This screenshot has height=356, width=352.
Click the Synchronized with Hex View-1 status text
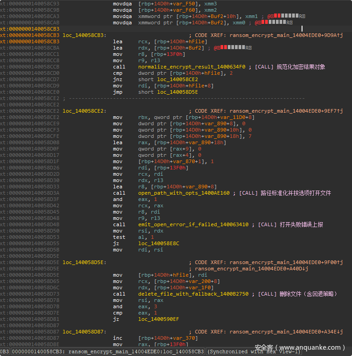point(253,351)
